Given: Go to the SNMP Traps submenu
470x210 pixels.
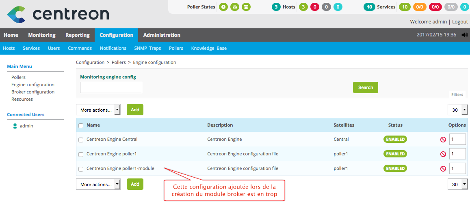Looking at the screenshot, I should point(147,48).
